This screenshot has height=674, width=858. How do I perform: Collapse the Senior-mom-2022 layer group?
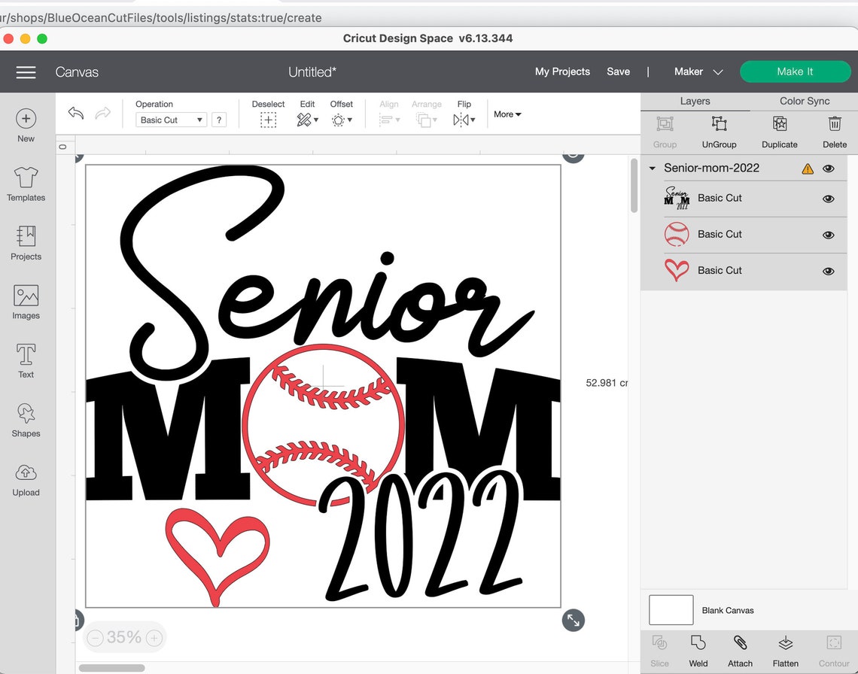tap(651, 168)
